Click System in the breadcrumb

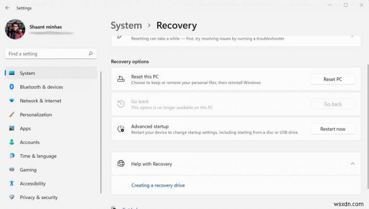126,25
